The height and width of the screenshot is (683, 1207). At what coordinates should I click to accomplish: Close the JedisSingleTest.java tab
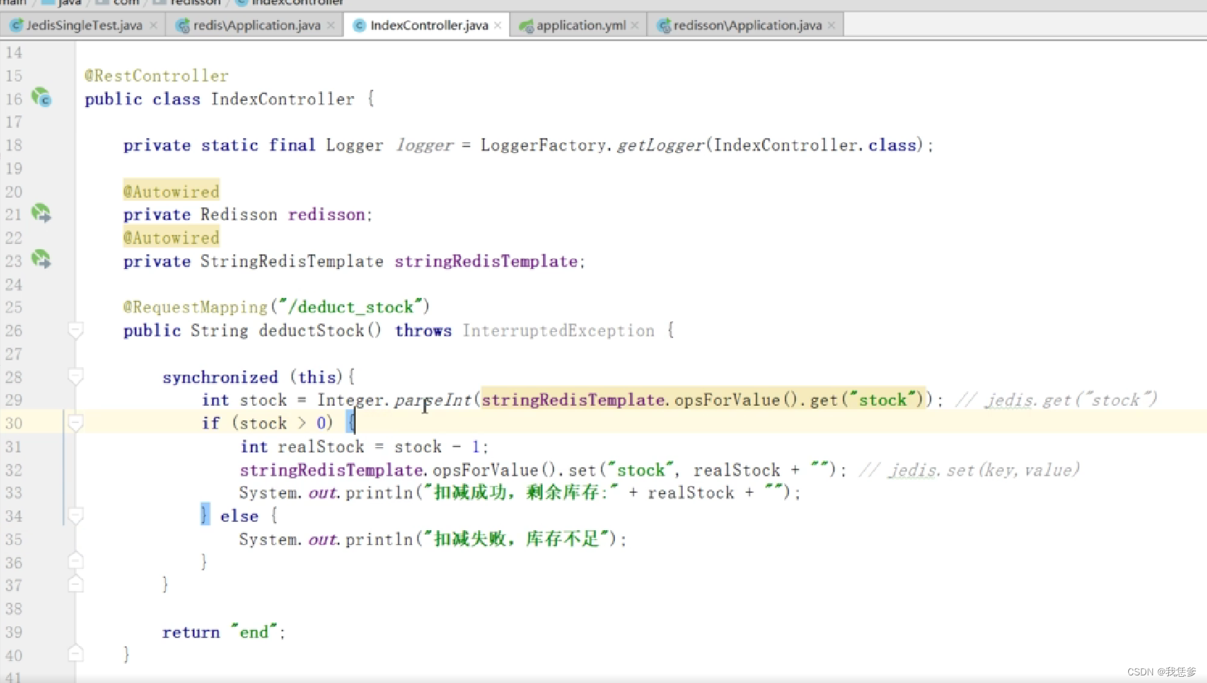(x=153, y=26)
